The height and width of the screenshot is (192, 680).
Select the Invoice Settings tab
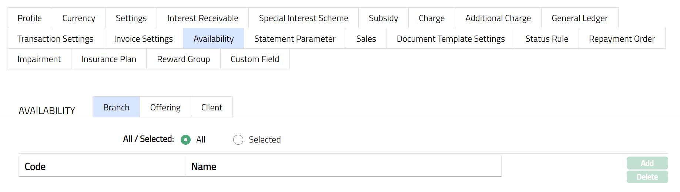click(143, 39)
